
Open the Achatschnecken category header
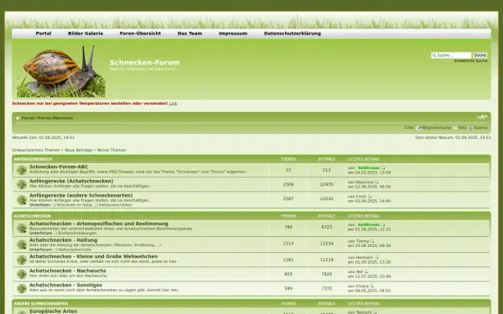pyautogui.click(x=32, y=216)
